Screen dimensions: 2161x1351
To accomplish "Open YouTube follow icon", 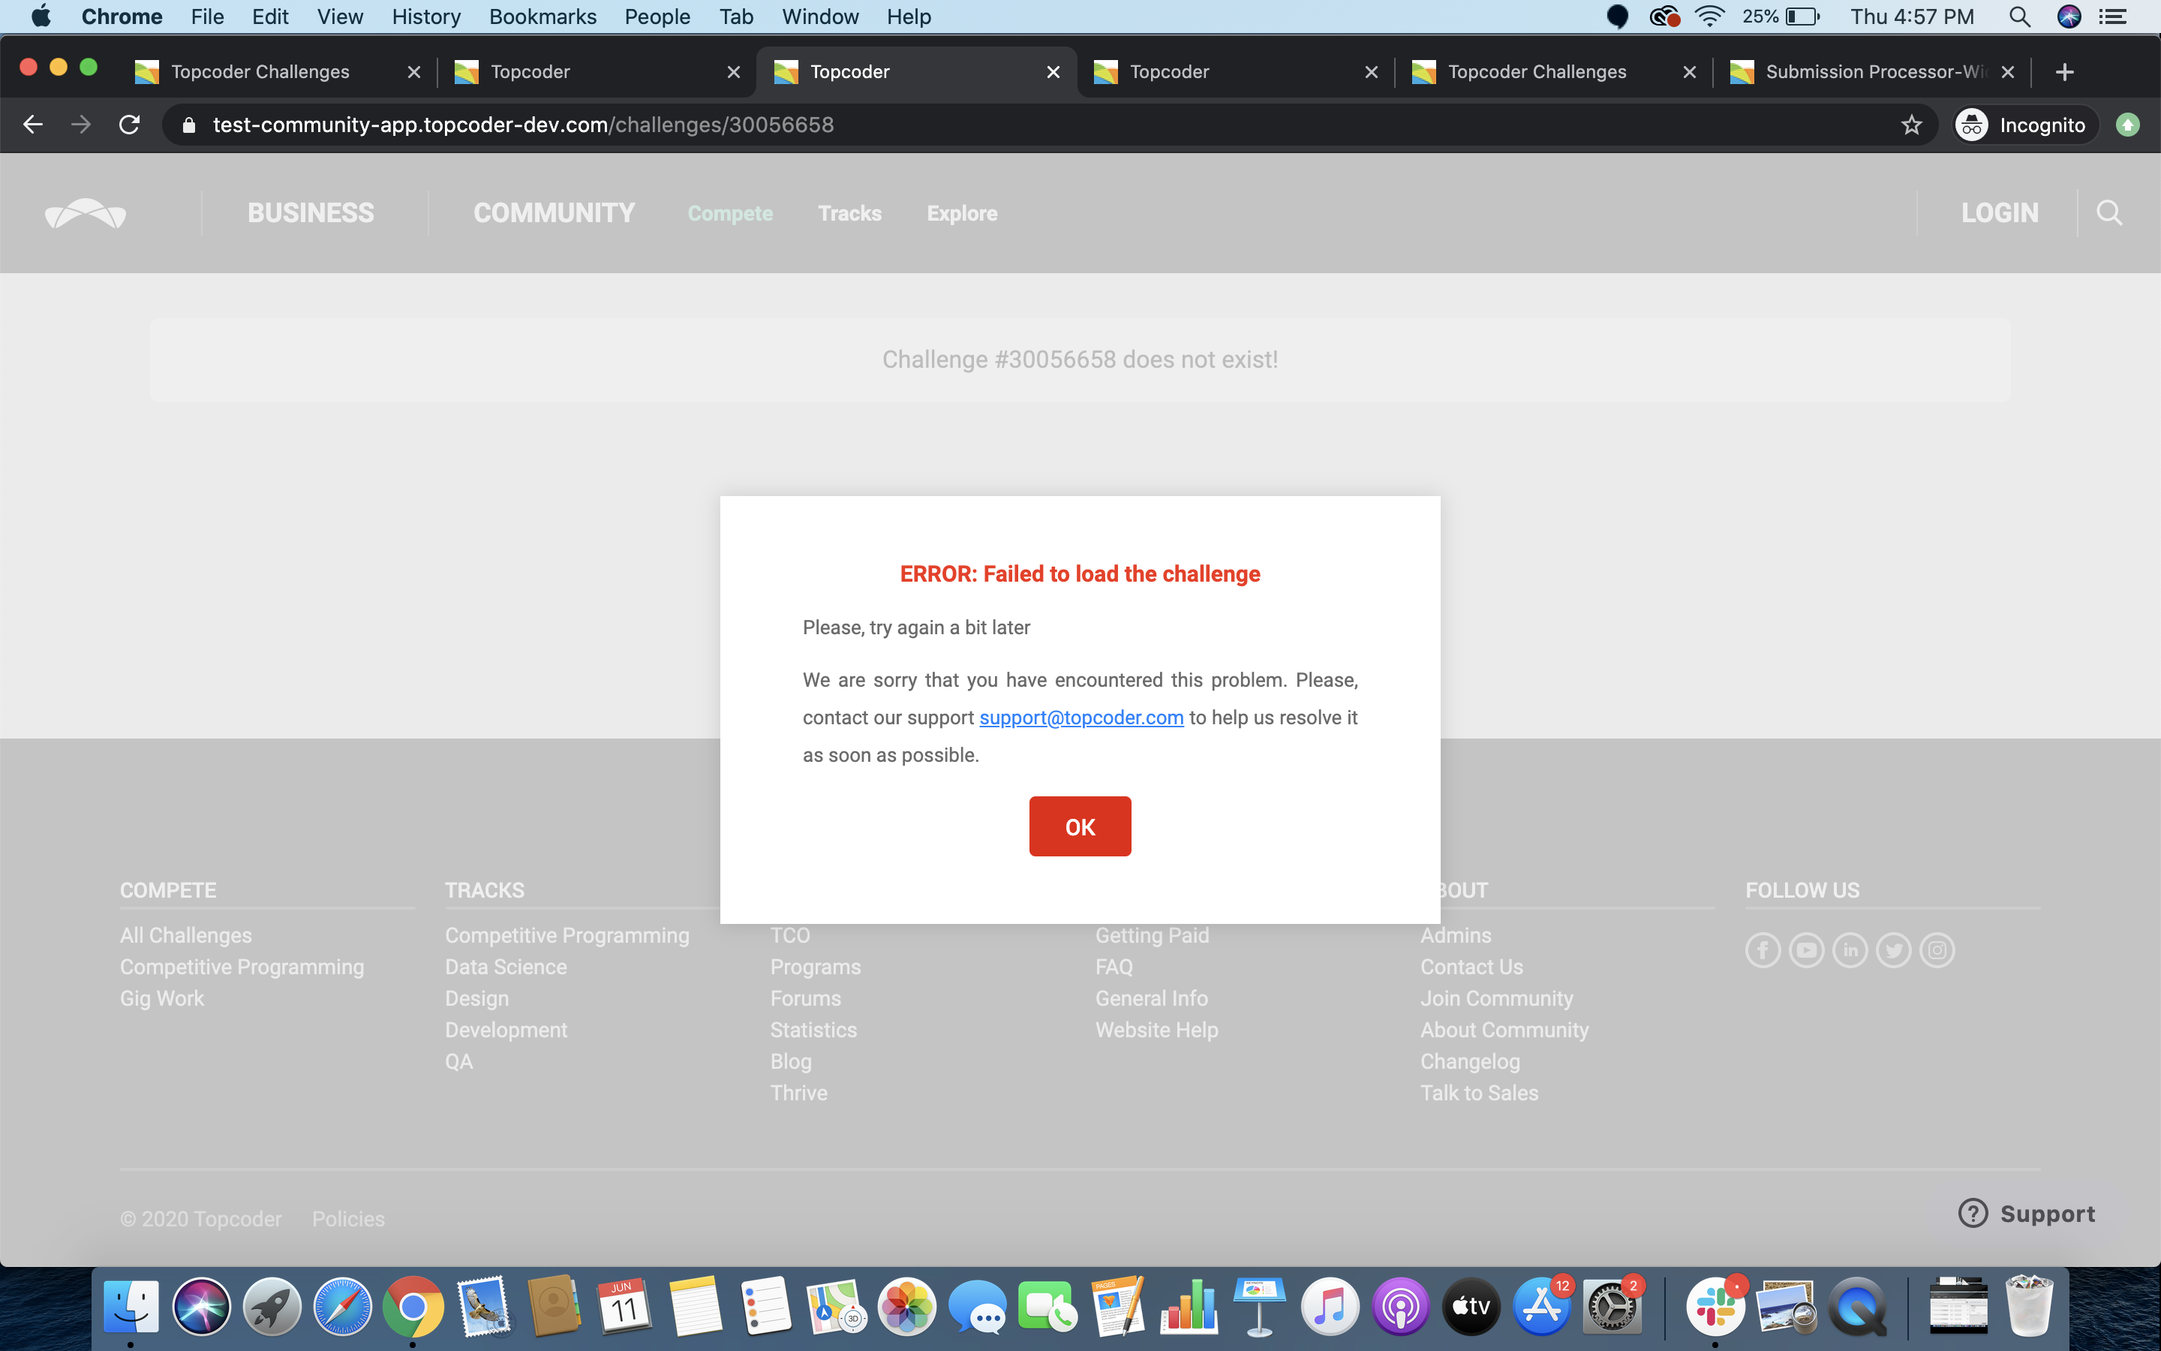I will (1807, 949).
